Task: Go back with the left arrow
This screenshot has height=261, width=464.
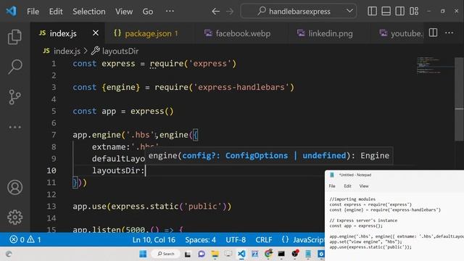Action: point(216,12)
